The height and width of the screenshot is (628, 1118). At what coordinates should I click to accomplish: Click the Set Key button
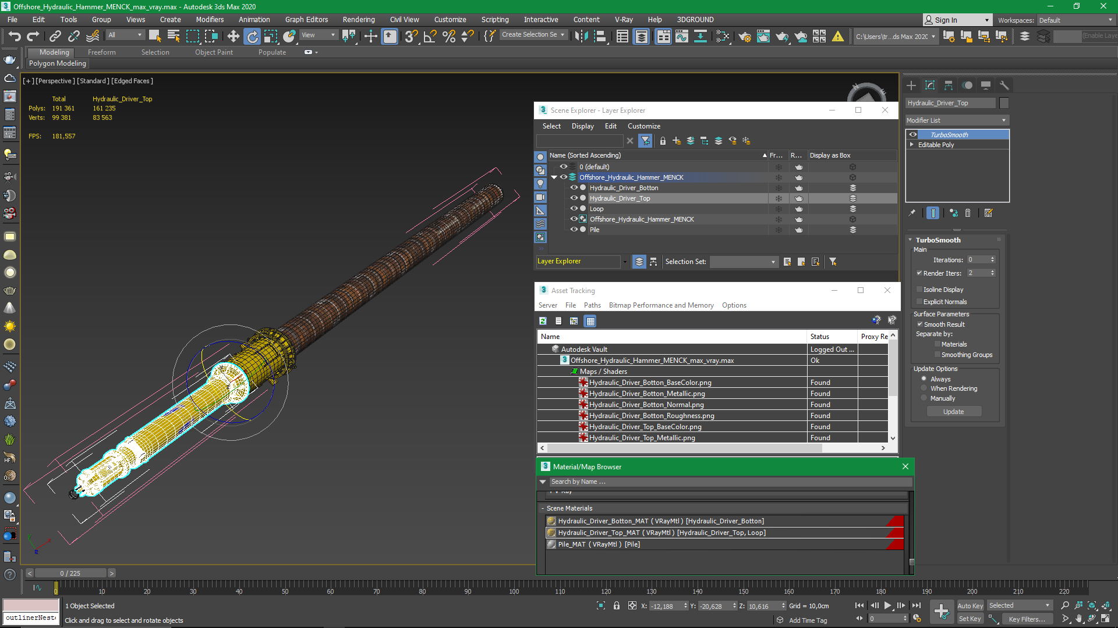coord(970,619)
